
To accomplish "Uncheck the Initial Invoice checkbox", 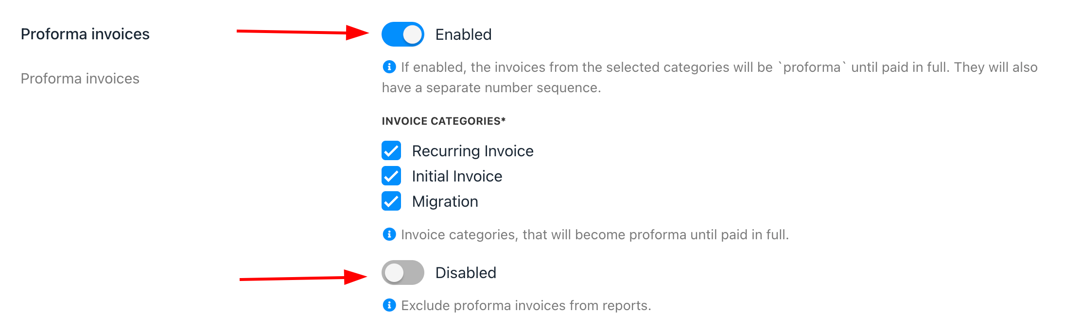I will tap(391, 176).
